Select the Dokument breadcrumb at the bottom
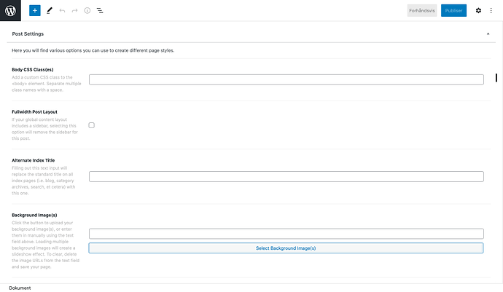 pyautogui.click(x=20, y=288)
